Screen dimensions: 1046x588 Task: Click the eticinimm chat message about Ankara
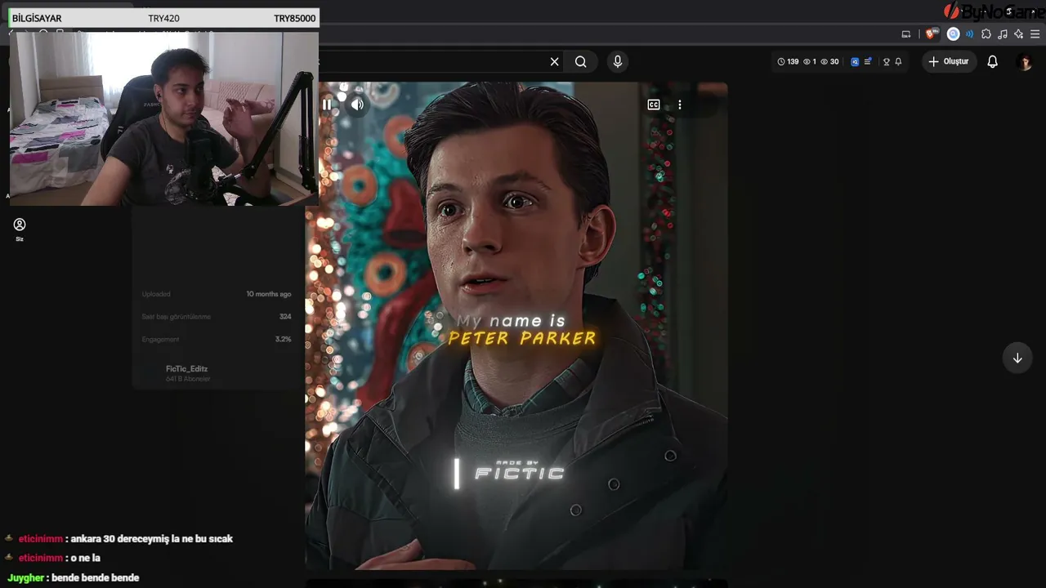point(126,539)
